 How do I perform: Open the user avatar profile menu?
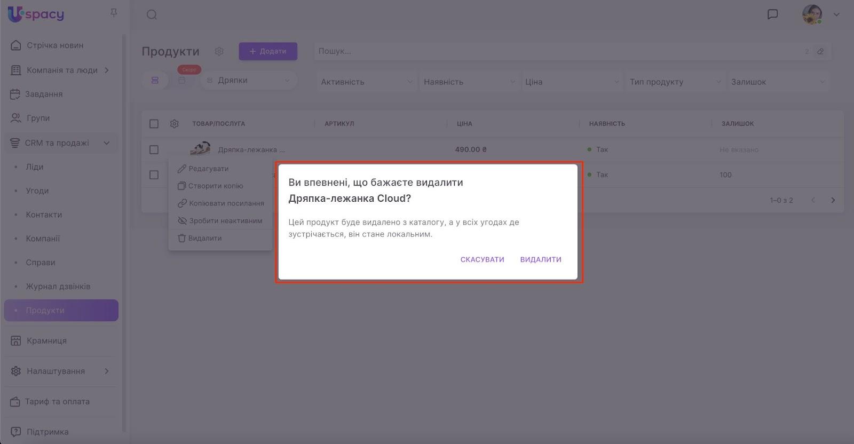[x=812, y=14]
